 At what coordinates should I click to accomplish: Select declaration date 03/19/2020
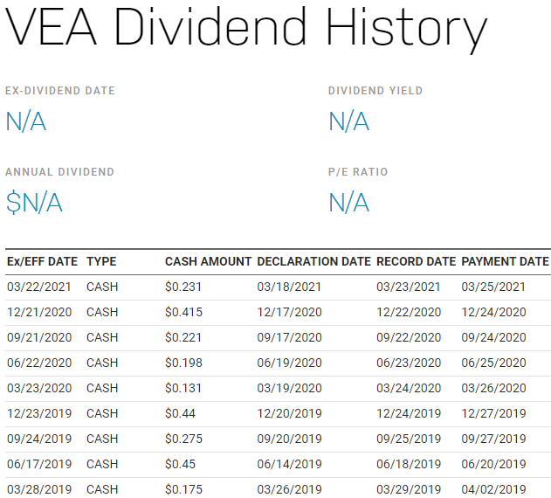tap(289, 388)
